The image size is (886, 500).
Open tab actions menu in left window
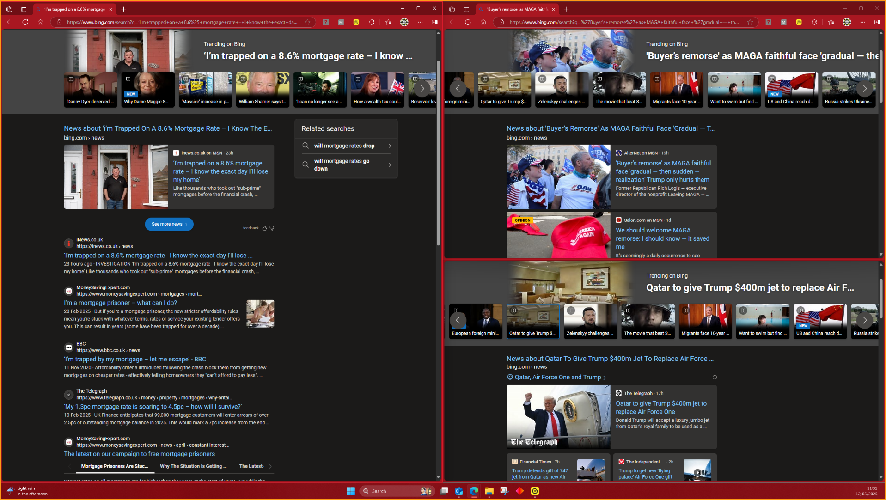pos(24,9)
